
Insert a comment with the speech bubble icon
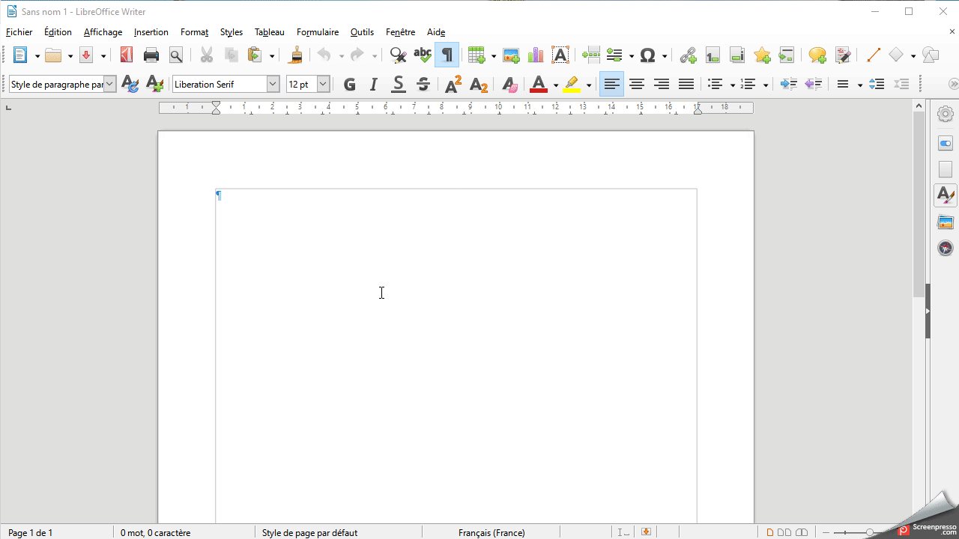coord(817,55)
